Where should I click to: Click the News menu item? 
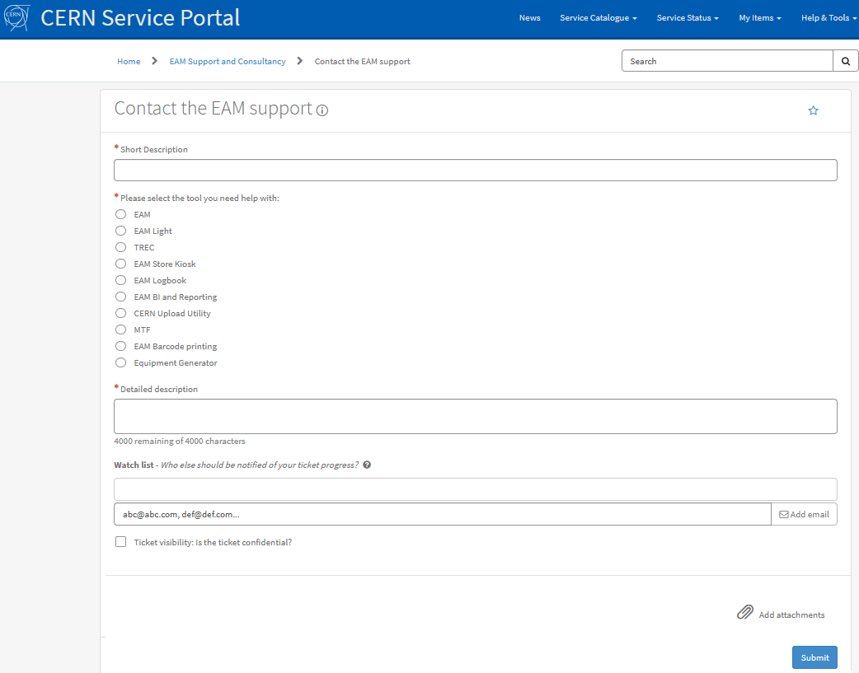pyautogui.click(x=529, y=17)
